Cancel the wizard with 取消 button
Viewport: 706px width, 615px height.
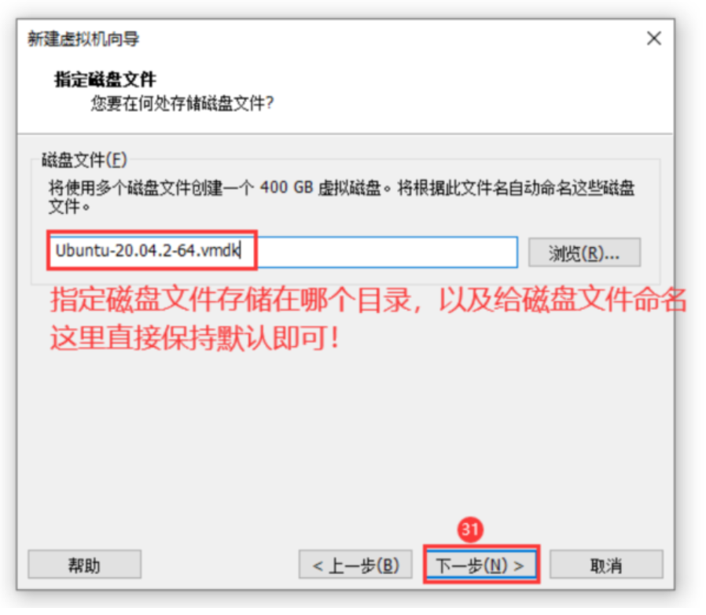[606, 565]
